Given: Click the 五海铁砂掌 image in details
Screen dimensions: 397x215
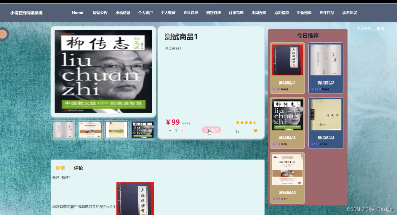Looking at the screenshot, I should 135,198.
